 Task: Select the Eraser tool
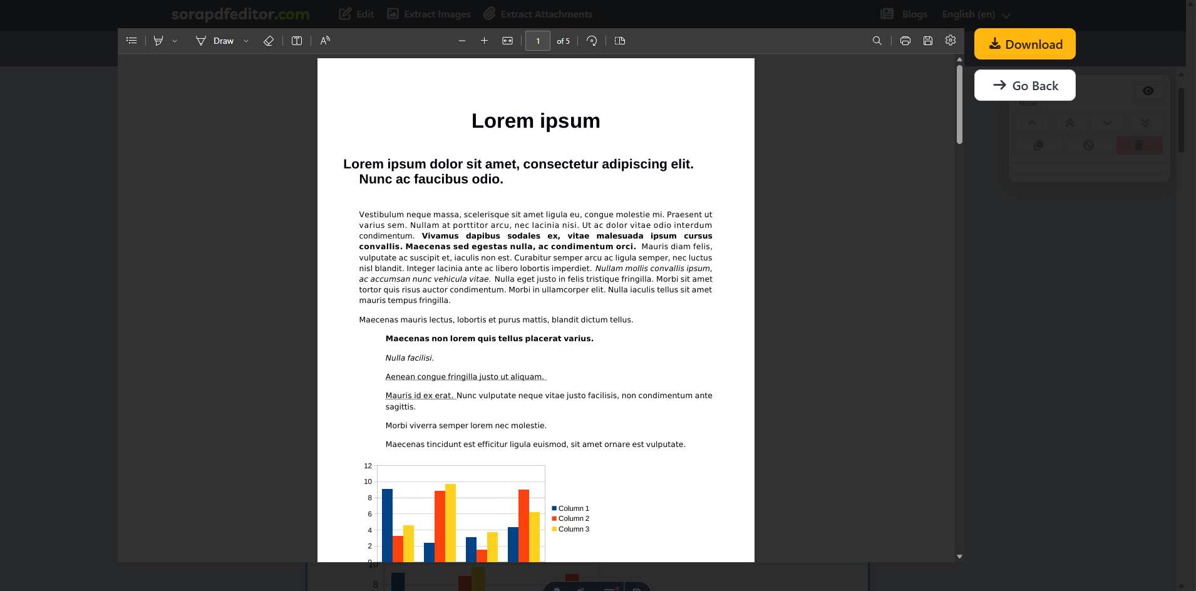click(269, 41)
